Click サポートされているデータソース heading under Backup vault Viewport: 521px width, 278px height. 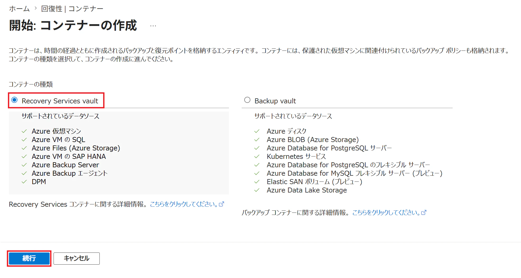click(293, 116)
